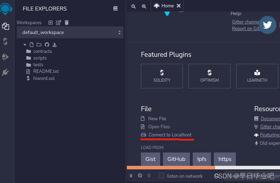Open Old experience resource link
This screenshot has height=183, width=280.
coord(270,143)
